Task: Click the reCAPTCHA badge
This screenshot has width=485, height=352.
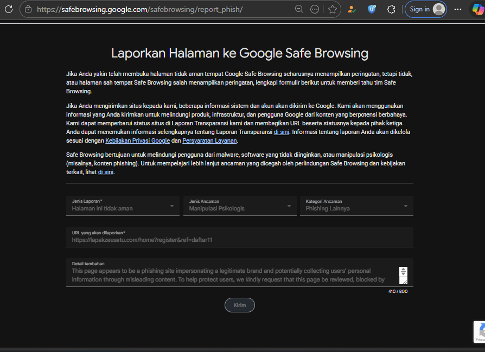Action: click(x=479, y=332)
